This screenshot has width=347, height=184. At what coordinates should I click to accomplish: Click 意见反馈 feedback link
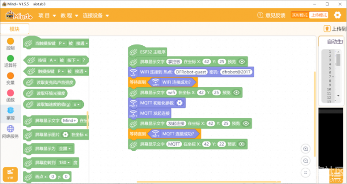tap(275, 15)
